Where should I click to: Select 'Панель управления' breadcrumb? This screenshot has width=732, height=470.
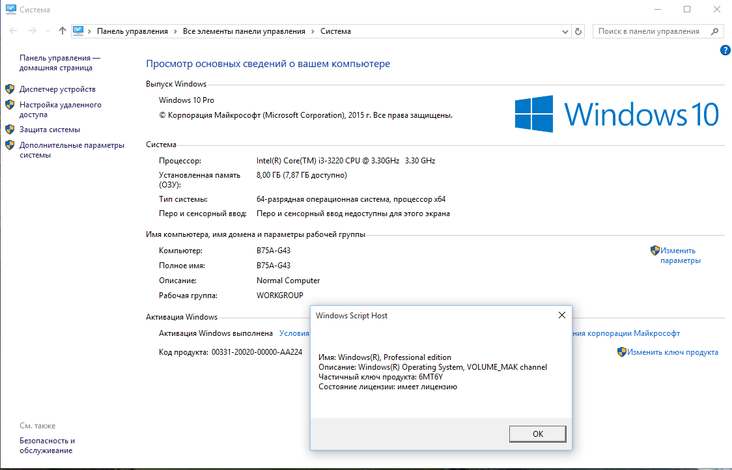[132, 31]
